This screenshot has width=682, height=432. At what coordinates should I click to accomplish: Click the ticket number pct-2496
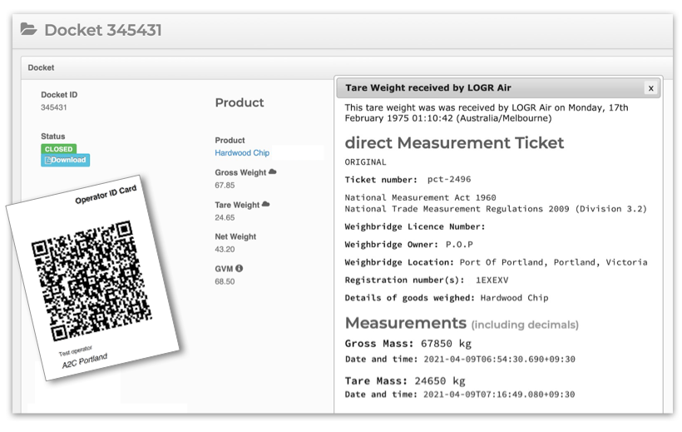(449, 180)
